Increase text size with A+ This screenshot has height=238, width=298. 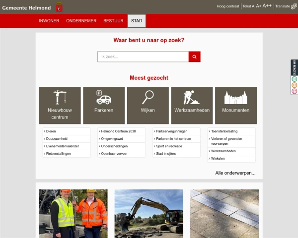258,6
